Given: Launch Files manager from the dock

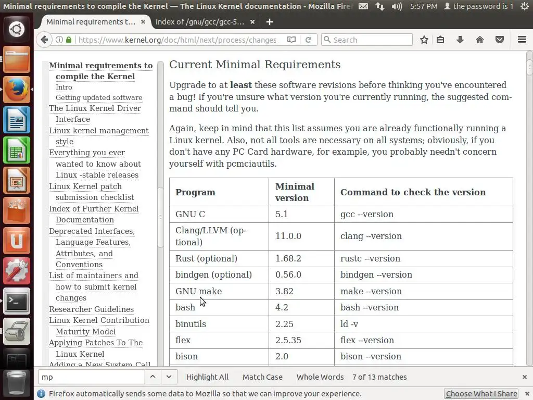Looking at the screenshot, I should coord(17,59).
